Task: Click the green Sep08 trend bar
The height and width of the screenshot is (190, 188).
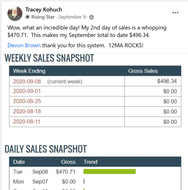Action: tap(110, 171)
